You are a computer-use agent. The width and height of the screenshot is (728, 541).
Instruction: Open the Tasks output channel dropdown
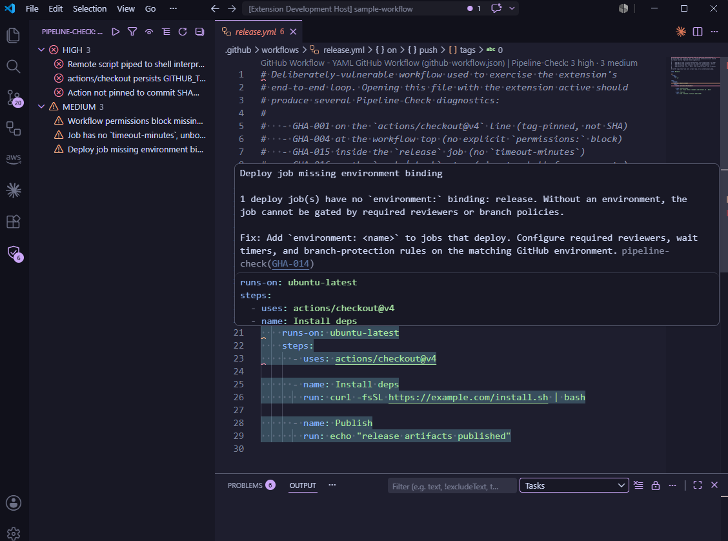tap(574, 485)
